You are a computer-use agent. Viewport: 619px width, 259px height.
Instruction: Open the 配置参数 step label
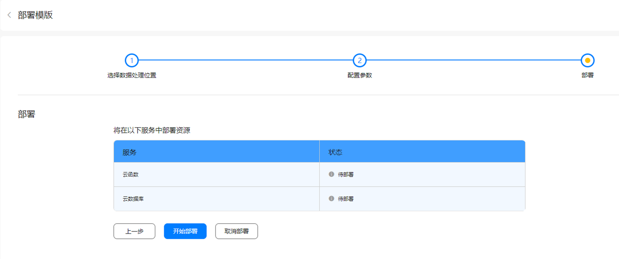pos(360,75)
